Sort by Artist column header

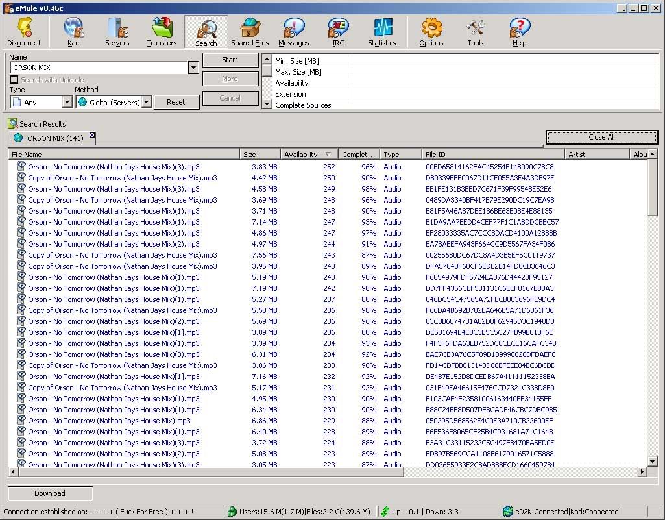(x=597, y=155)
